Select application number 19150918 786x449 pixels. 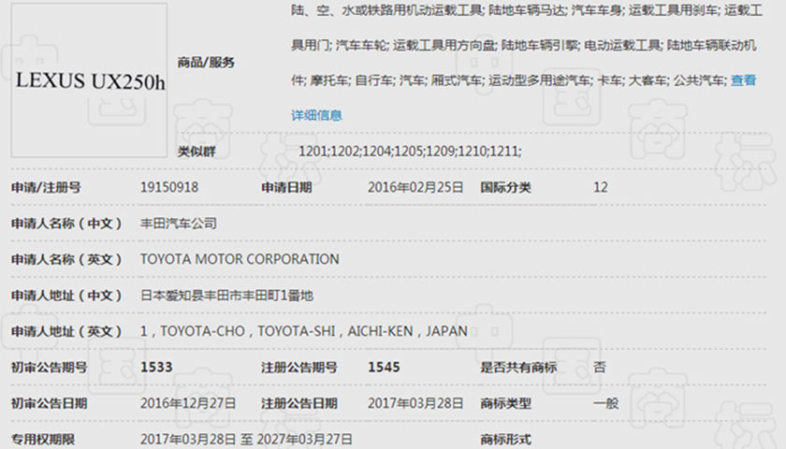169,187
